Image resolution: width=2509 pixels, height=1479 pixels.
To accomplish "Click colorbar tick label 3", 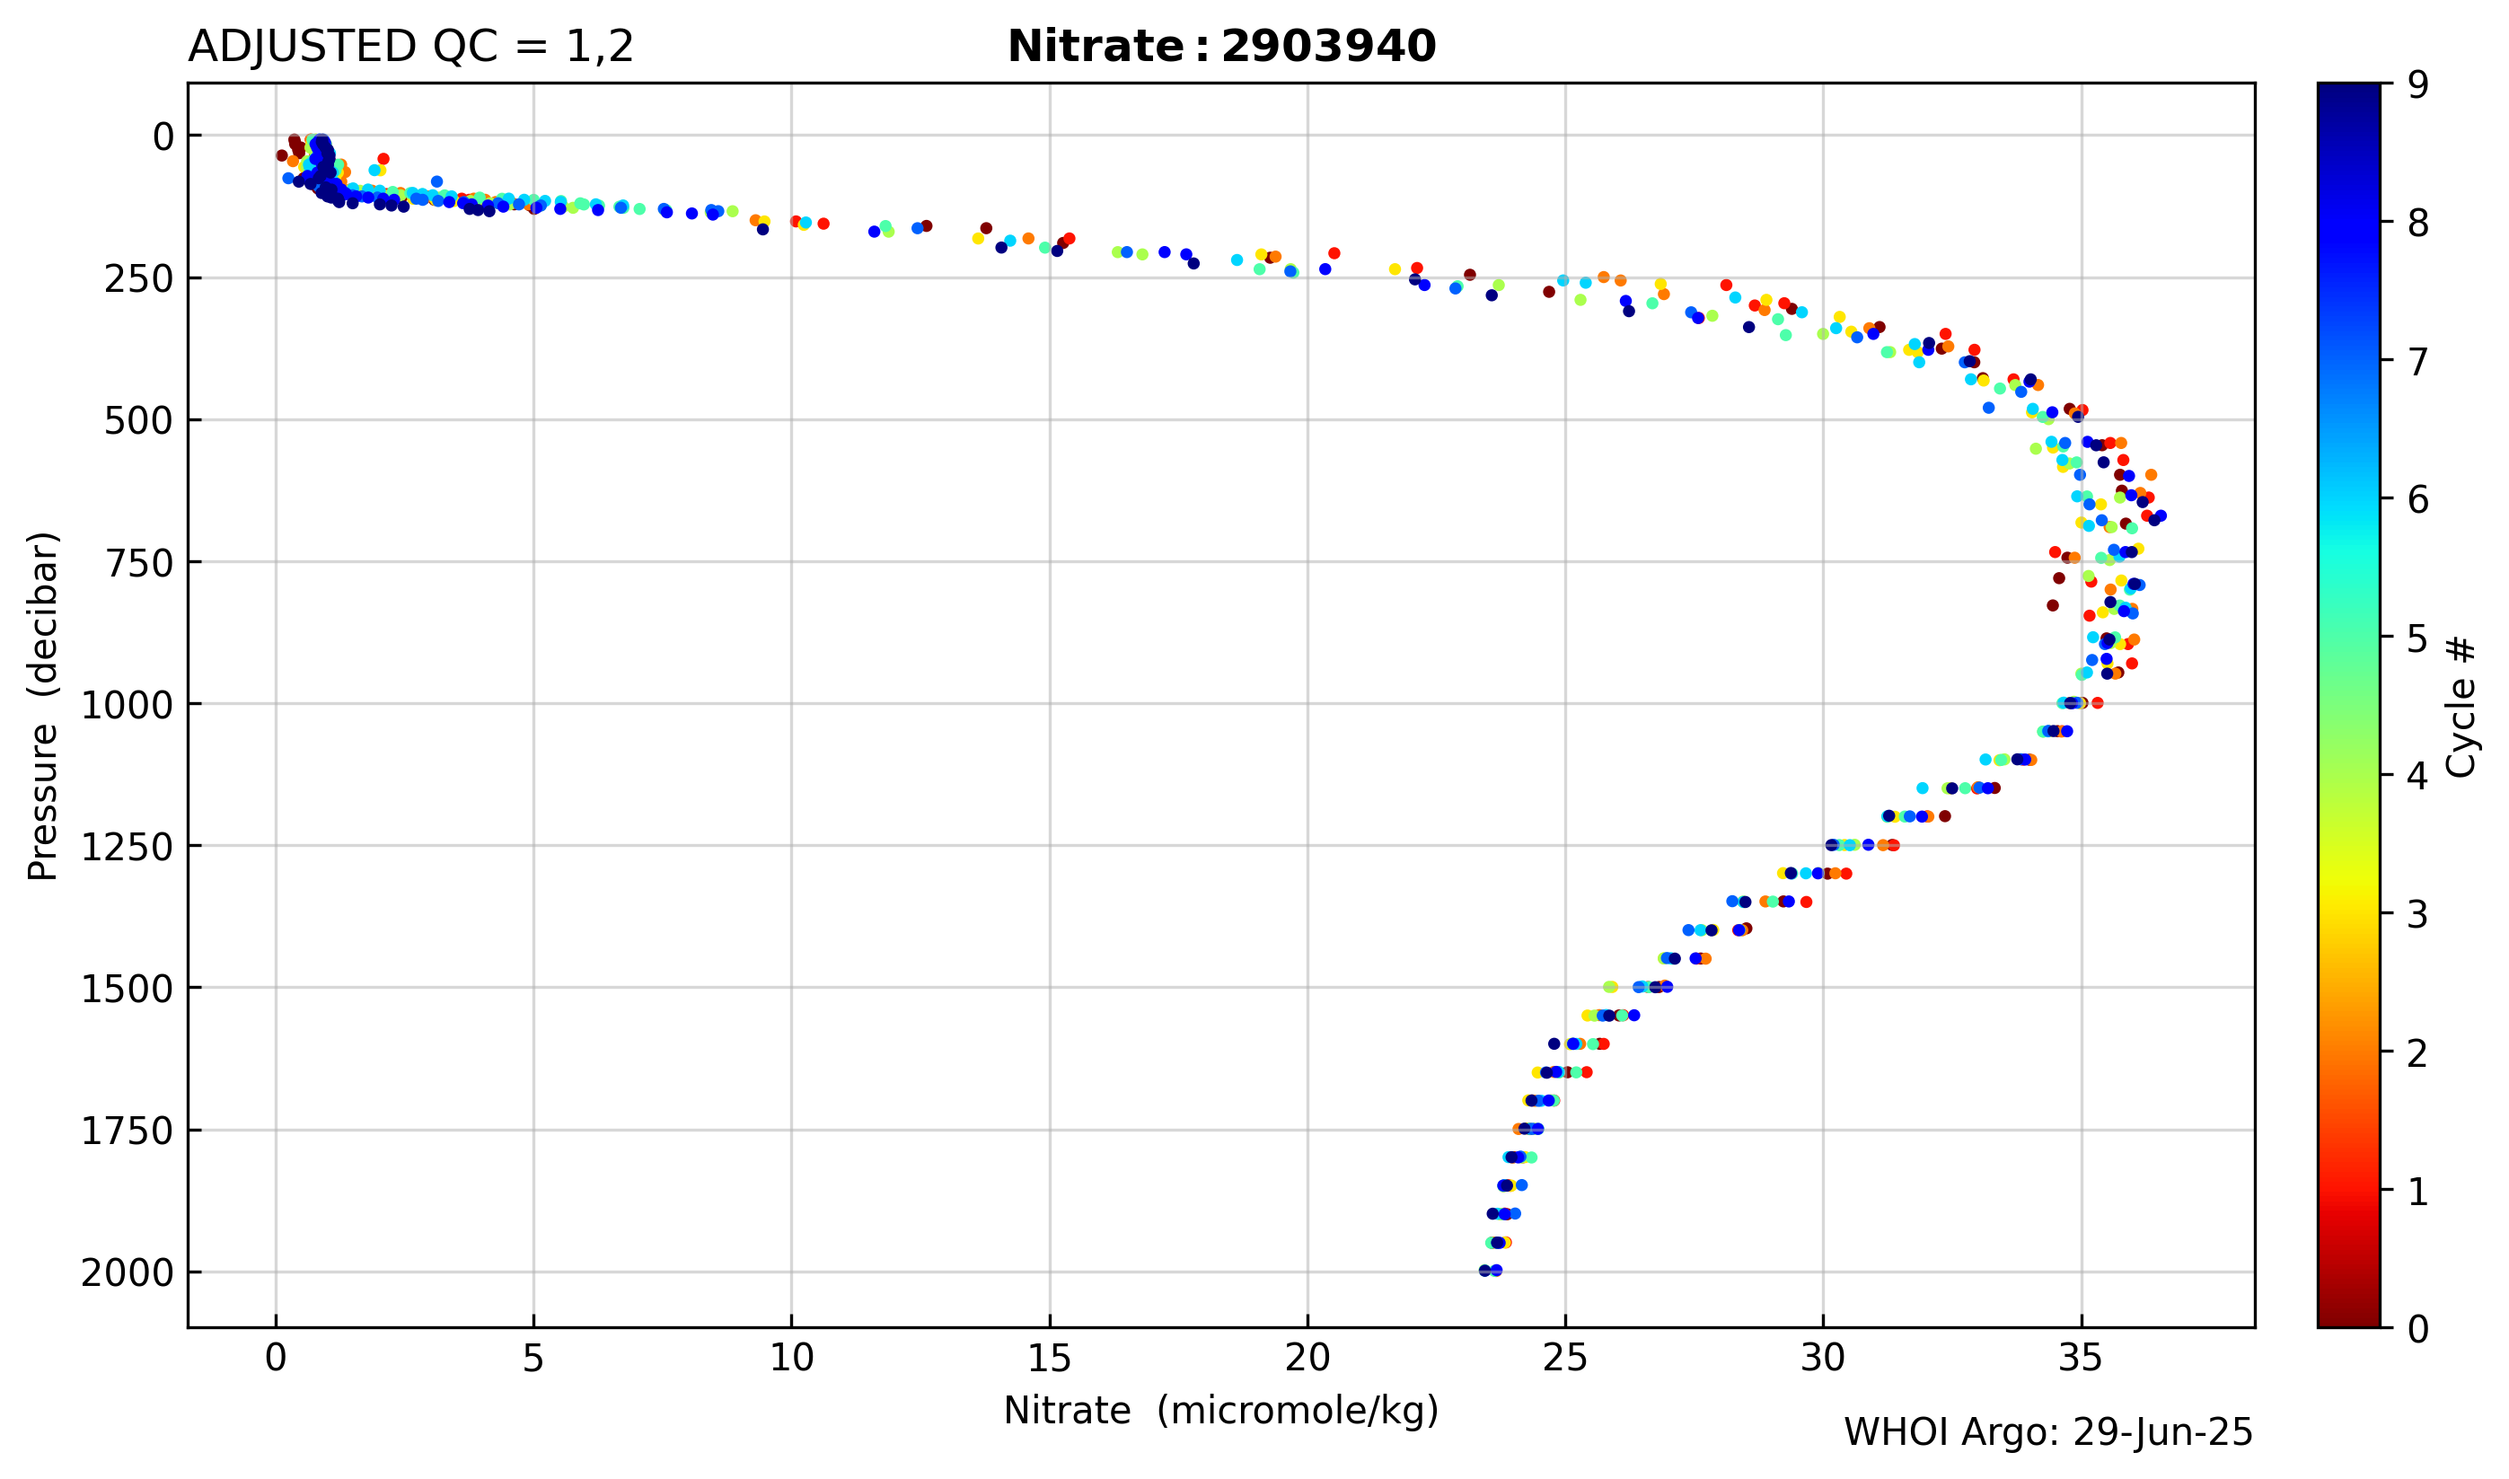I will (x=2418, y=914).
